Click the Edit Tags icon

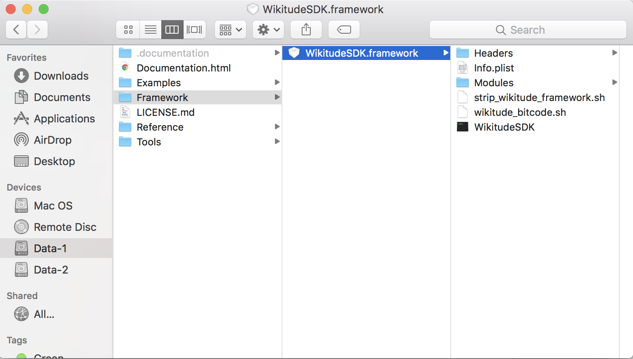[344, 30]
